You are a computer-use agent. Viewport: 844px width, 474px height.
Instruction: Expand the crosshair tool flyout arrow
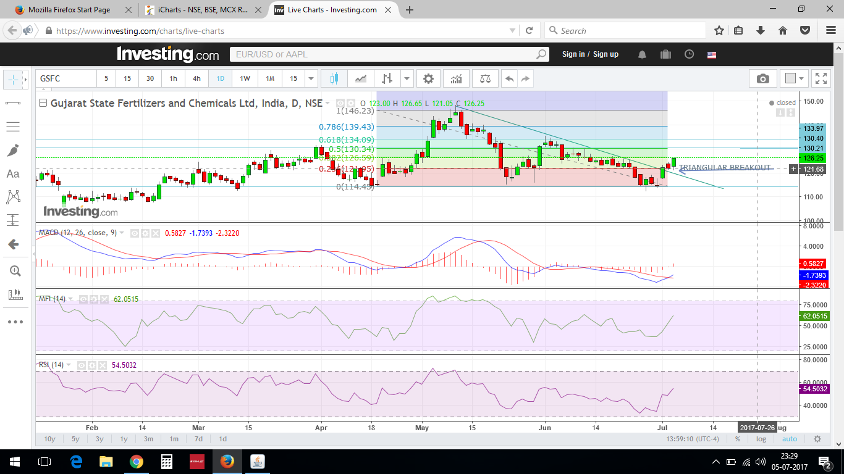point(25,80)
